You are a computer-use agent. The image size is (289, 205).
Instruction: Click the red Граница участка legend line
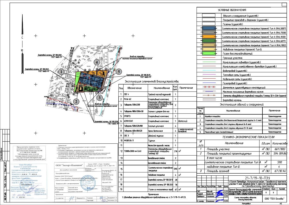209,58
